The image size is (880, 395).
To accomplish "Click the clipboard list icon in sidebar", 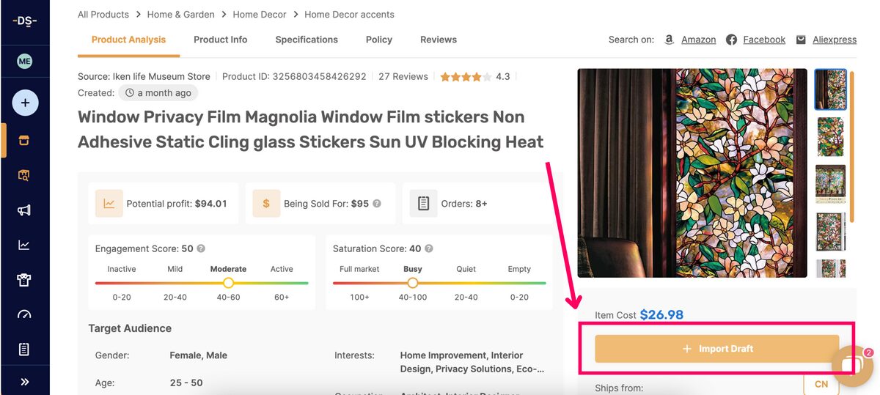I will (x=24, y=350).
